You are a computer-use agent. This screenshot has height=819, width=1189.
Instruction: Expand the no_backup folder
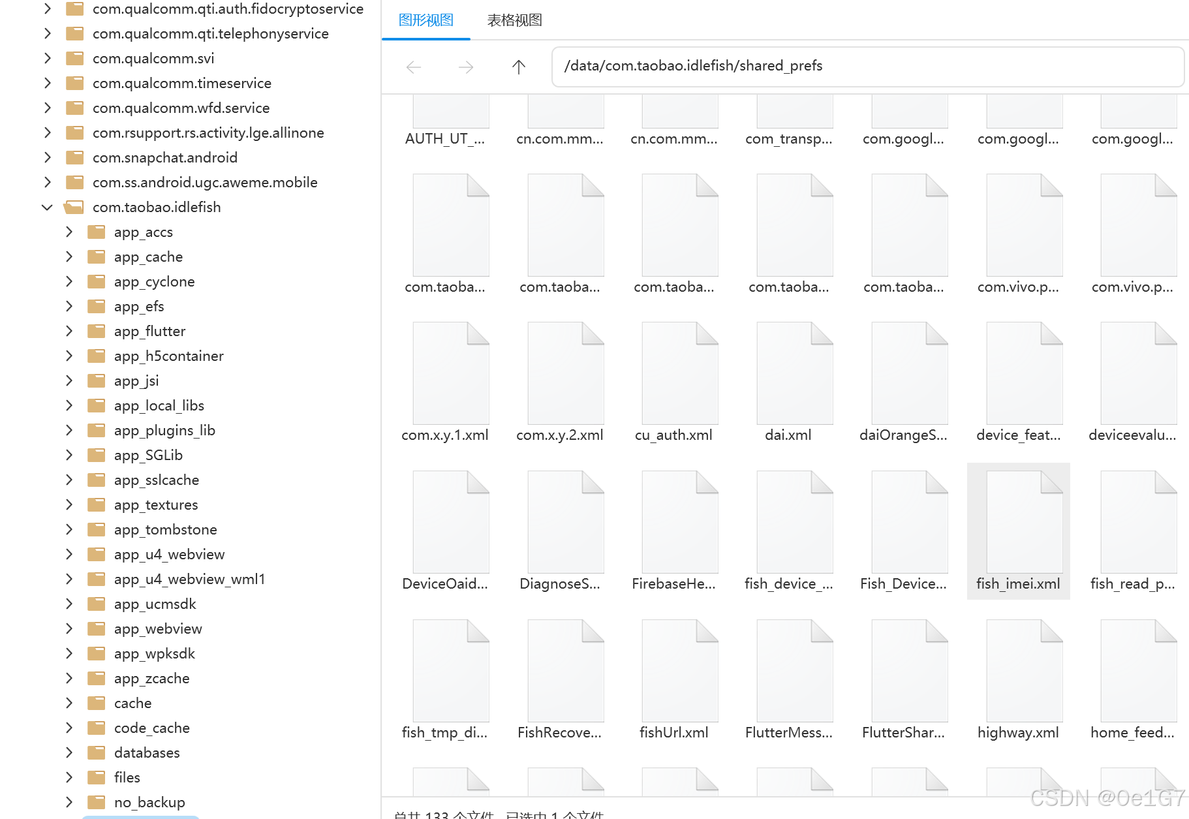pyautogui.click(x=69, y=802)
